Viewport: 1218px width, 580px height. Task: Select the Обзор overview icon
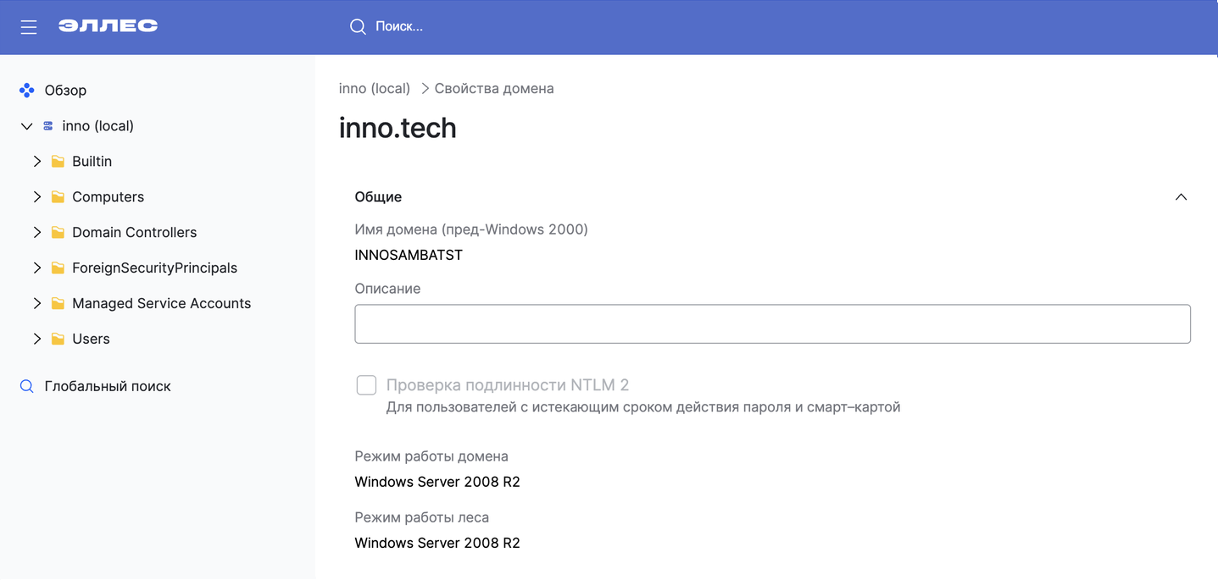click(x=26, y=90)
